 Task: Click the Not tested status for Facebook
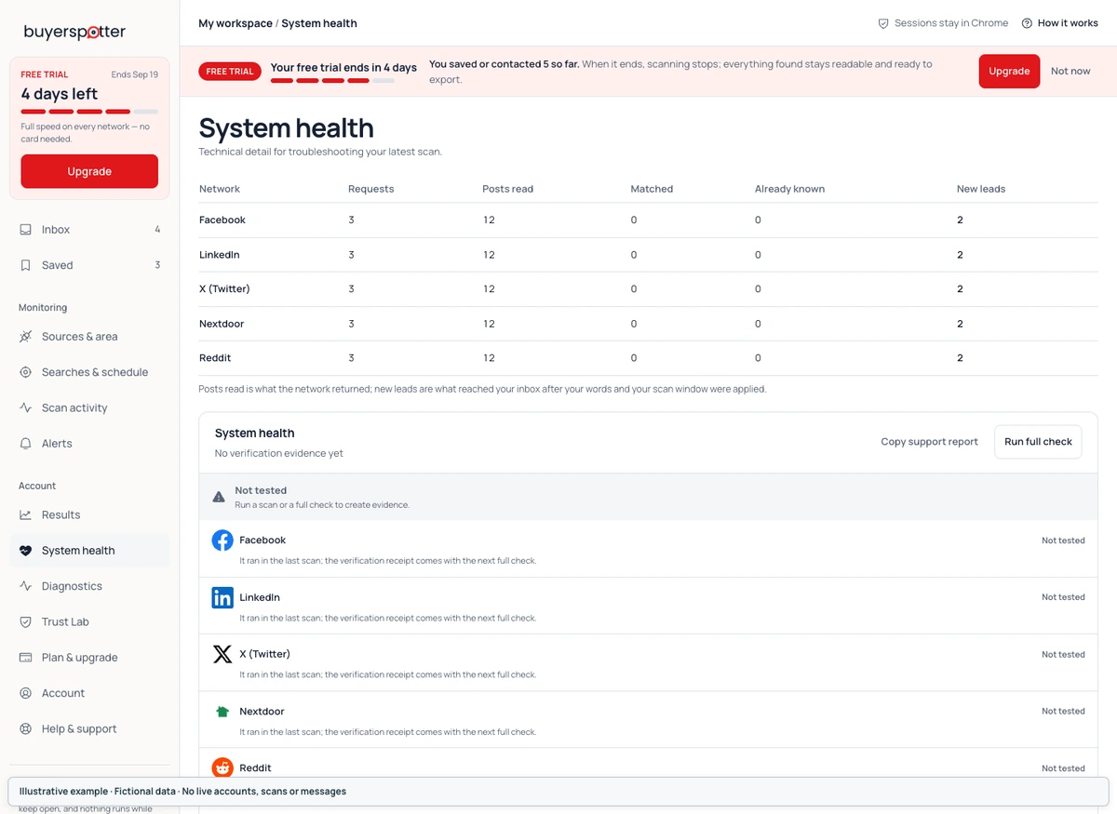point(1063,540)
